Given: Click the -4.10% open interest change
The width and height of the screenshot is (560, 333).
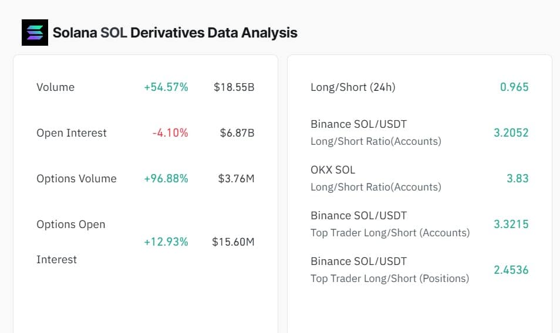Looking at the screenshot, I should tap(170, 133).
